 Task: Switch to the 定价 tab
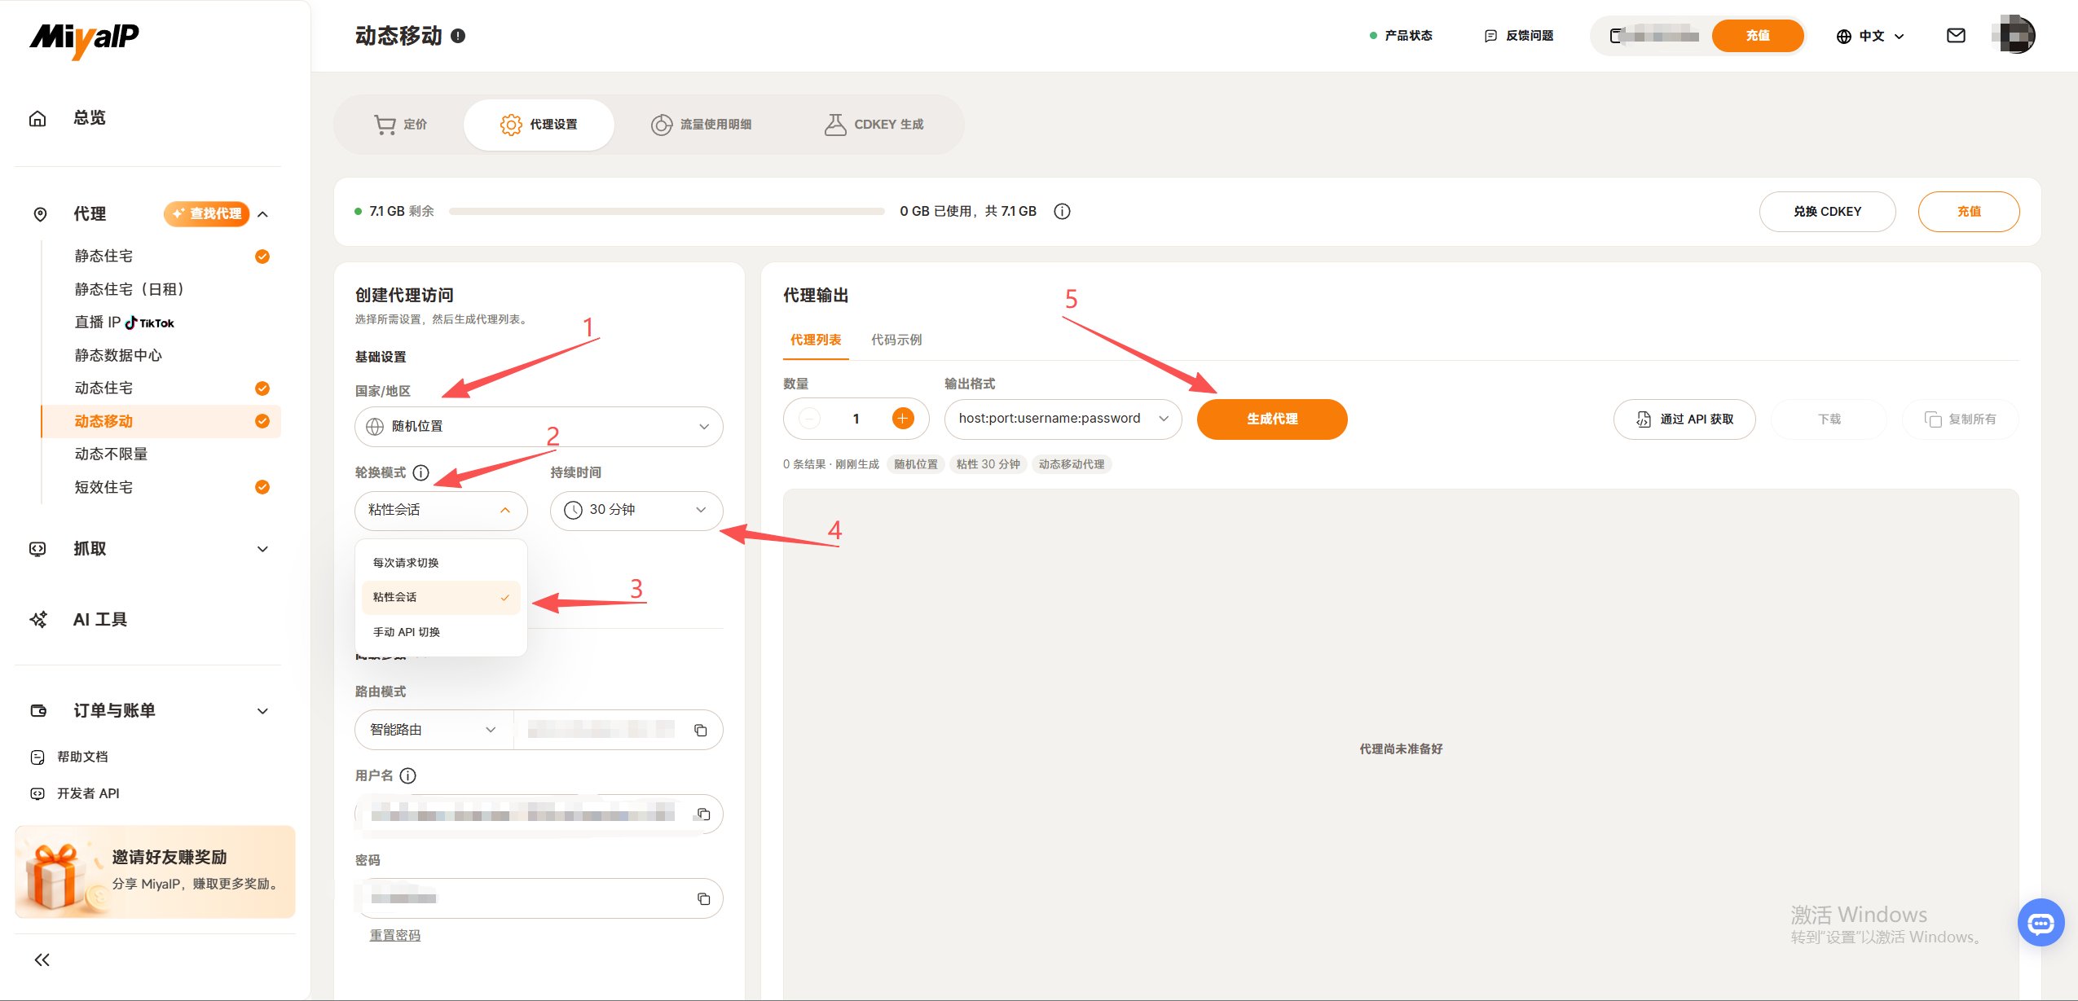pos(400,125)
